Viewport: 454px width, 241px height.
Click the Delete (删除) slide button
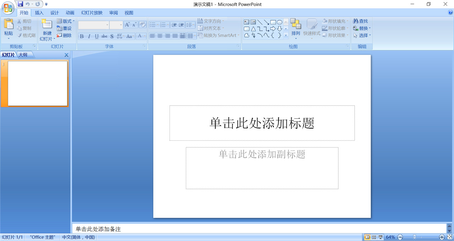[64, 35]
